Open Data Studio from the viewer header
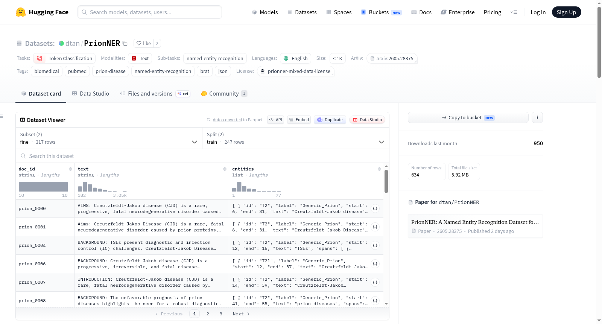This screenshot has width=602, height=324. (367, 120)
